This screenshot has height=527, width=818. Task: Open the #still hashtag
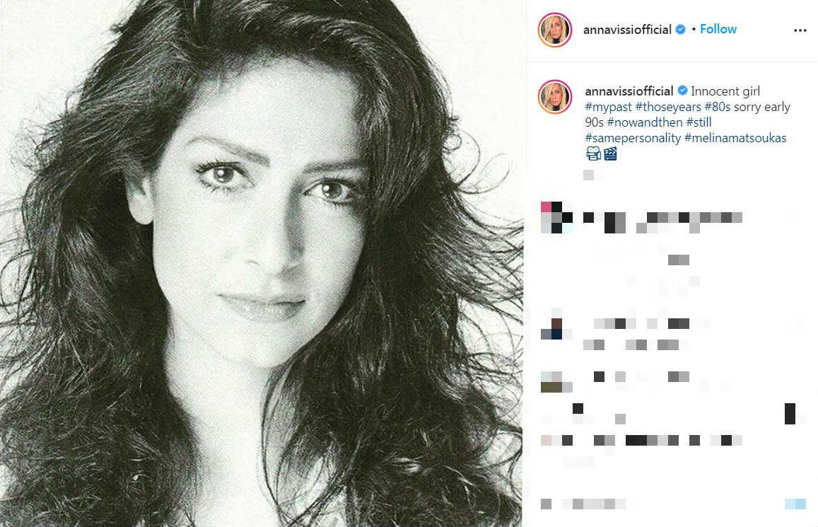pos(699,122)
